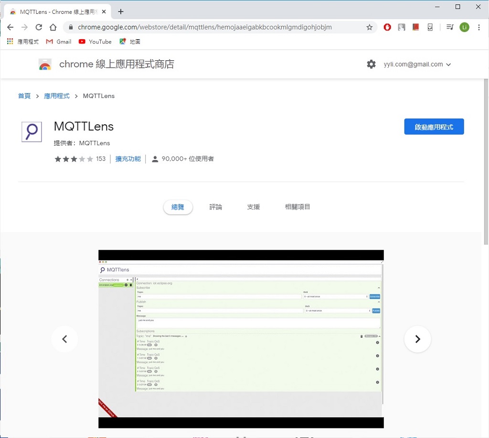Switch to the 相關項目 related tab
Screen dimensions: 489x438
coord(297,207)
